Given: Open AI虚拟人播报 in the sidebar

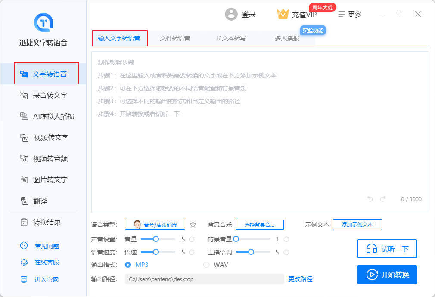Looking at the screenshot, I should pos(53,116).
